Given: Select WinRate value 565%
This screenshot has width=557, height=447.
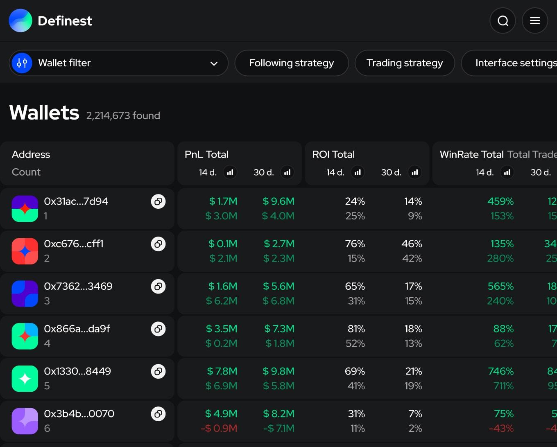Looking at the screenshot, I should 500,286.
